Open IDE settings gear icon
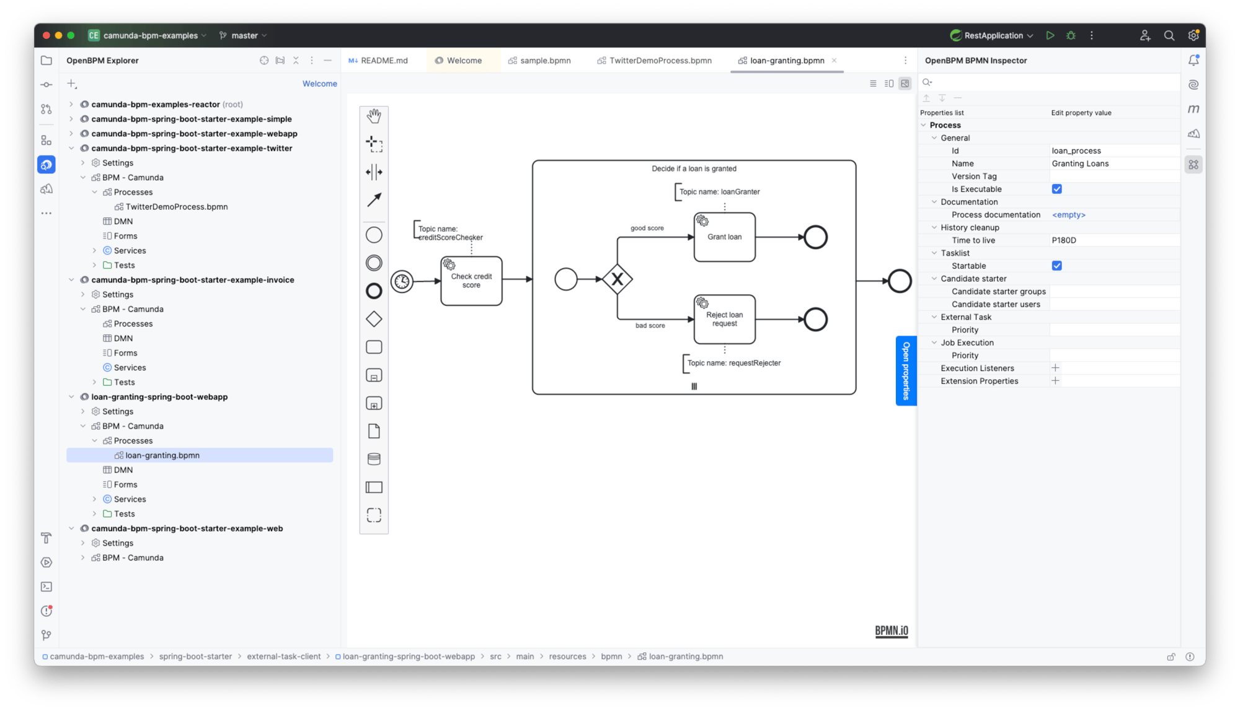Viewport: 1240px width, 711px height. (1193, 35)
